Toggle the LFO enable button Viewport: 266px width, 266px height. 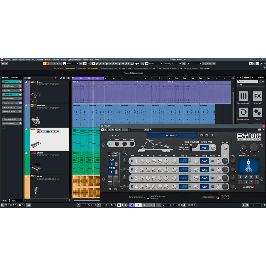(110, 144)
